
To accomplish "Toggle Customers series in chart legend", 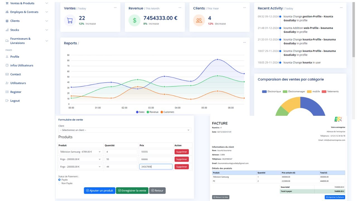I will (x=167, y=112).
